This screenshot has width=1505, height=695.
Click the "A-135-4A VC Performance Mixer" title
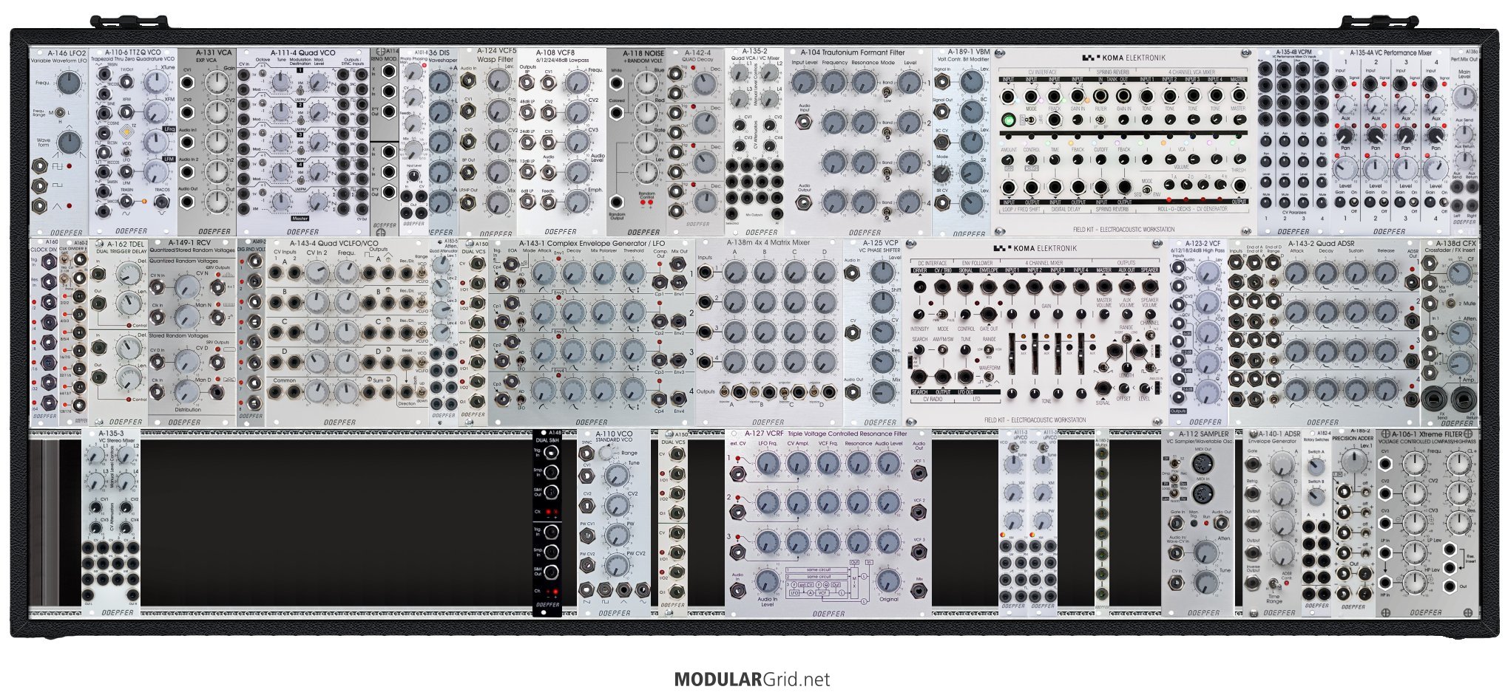click(x=1391, y=52)
